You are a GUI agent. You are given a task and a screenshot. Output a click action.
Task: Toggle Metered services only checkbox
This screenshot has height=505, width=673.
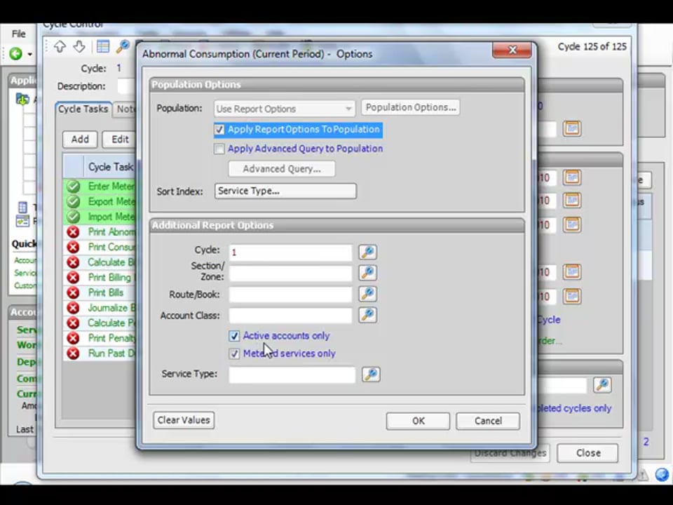(234, 353)
